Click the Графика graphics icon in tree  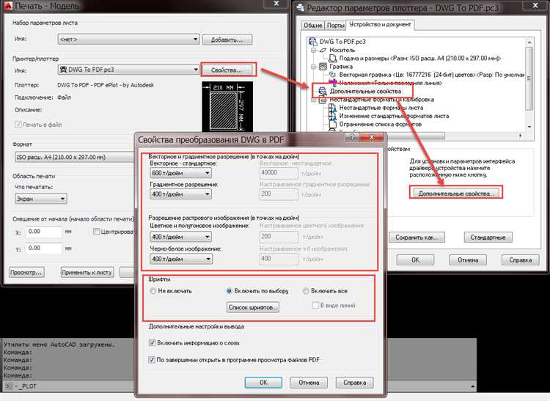[x=323, y=67]
